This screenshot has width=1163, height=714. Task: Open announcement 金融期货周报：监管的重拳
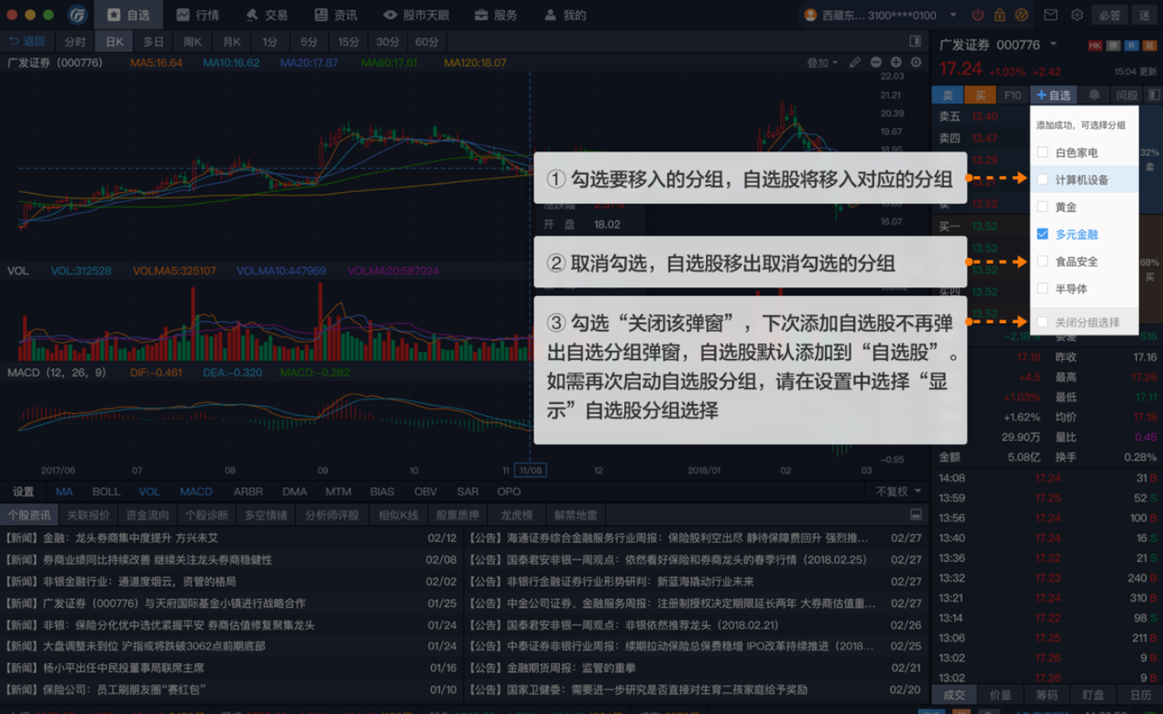point(551,668)
